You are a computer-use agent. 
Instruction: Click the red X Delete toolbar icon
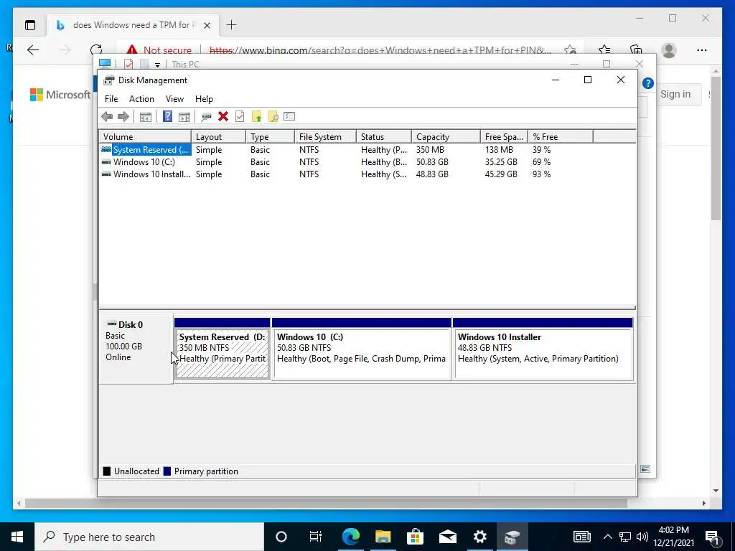point(223,116)
